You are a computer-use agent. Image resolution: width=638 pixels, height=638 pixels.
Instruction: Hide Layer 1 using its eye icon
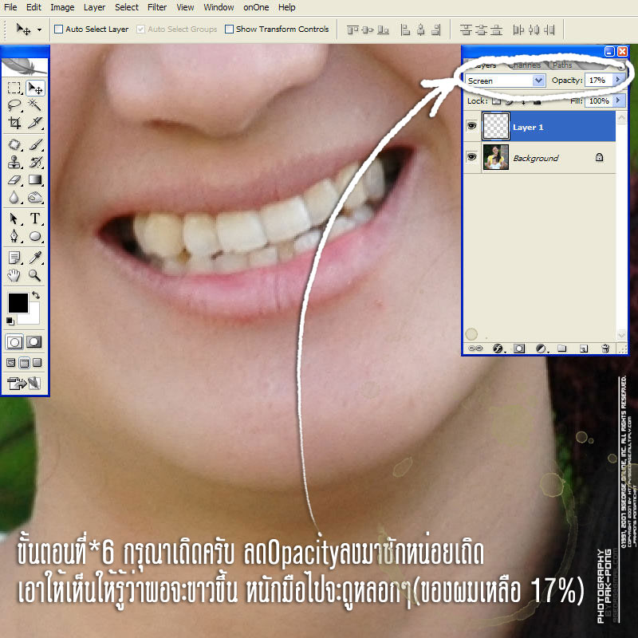pyautogui.click(x=472, y=126)
